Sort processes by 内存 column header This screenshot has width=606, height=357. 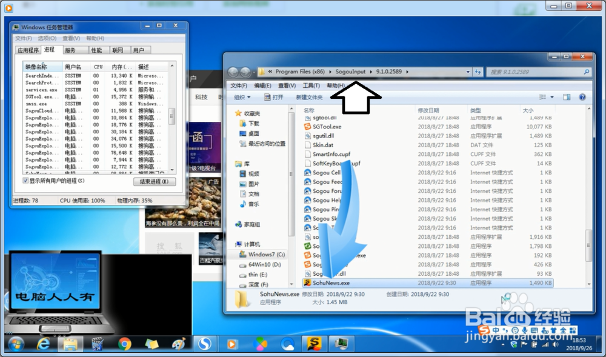click(122, 67)
